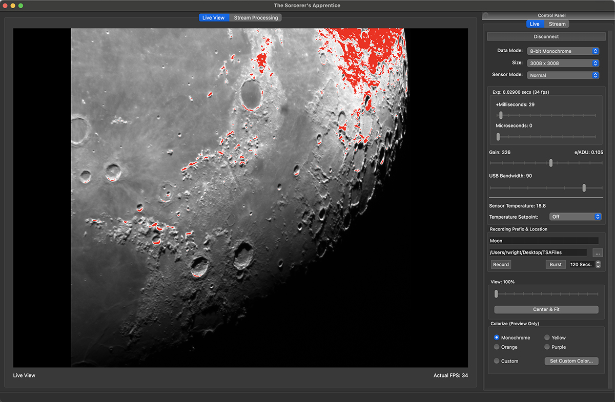Open the Temperature Setpoint dropdown
This screenshot has height=402, width=615.
[575, 217]
